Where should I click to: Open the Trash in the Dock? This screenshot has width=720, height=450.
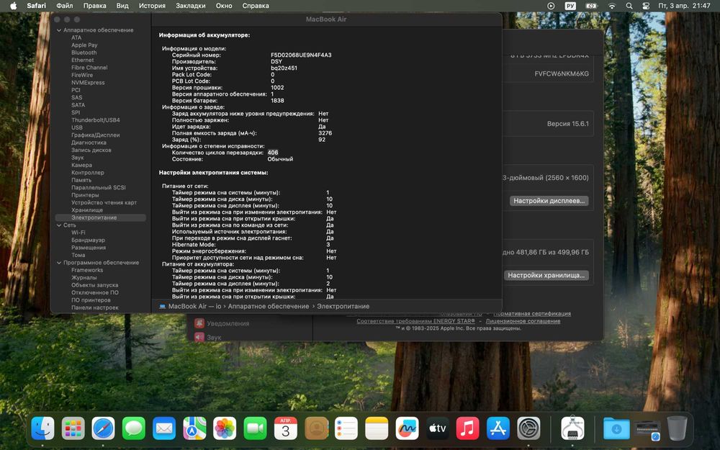click(x=677, y=428)
